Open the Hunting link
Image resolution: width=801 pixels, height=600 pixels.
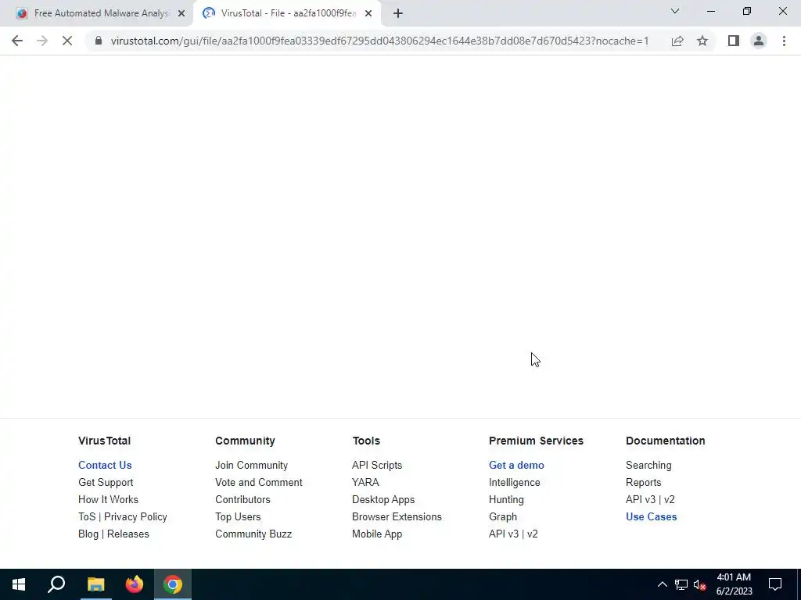[x=506, y=499]
